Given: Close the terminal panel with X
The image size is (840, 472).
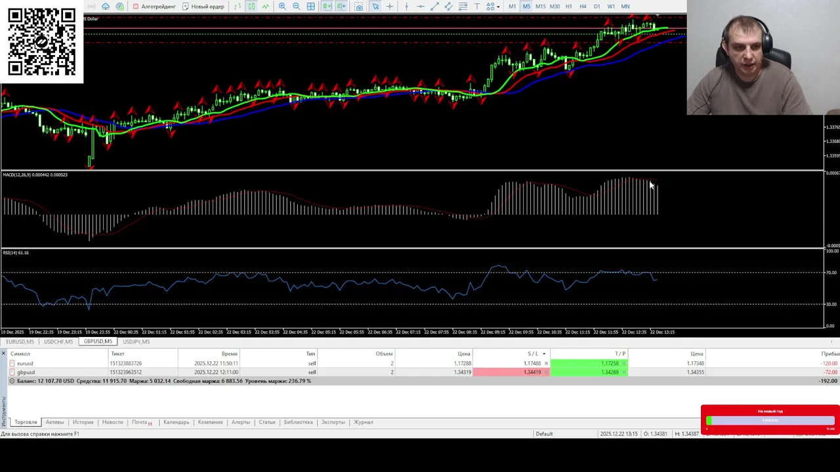Looking at the screenshot, I should click(3, 353).
